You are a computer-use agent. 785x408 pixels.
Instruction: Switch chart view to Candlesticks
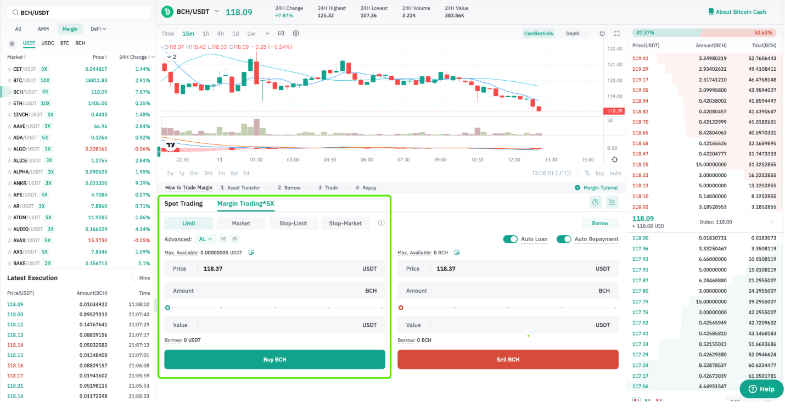coord(539,33)
